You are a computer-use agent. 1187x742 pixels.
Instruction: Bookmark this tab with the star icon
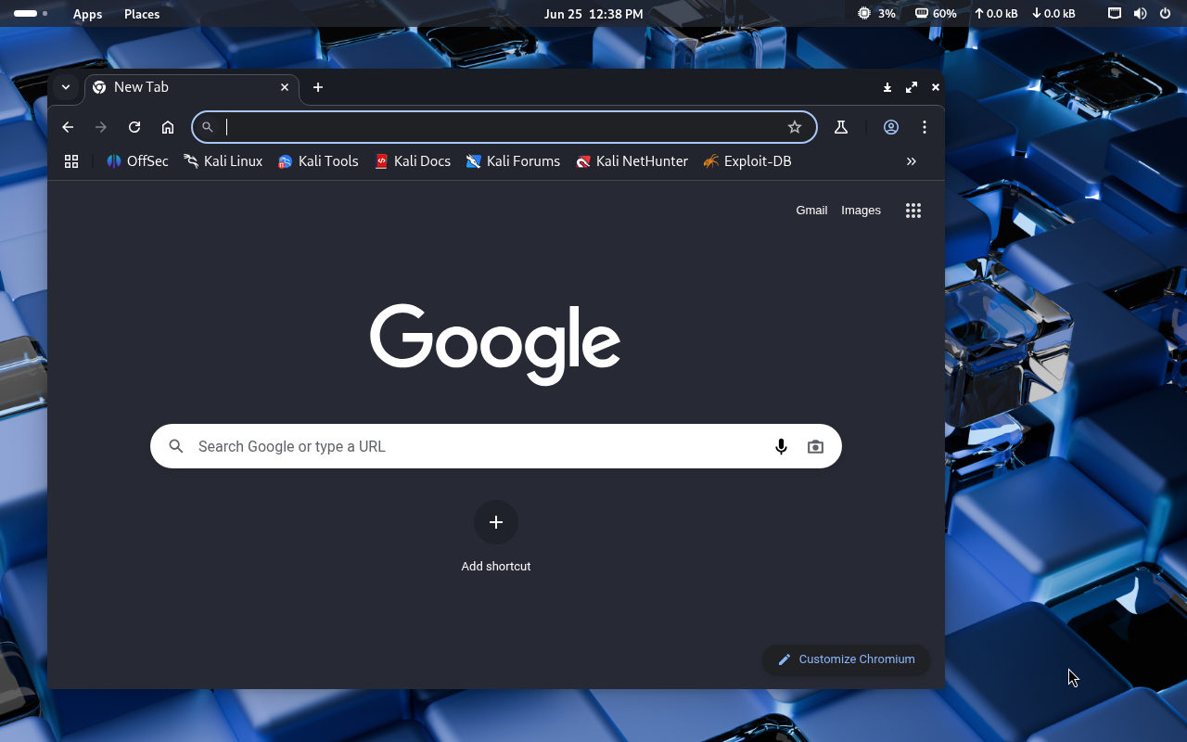point(795,127)
